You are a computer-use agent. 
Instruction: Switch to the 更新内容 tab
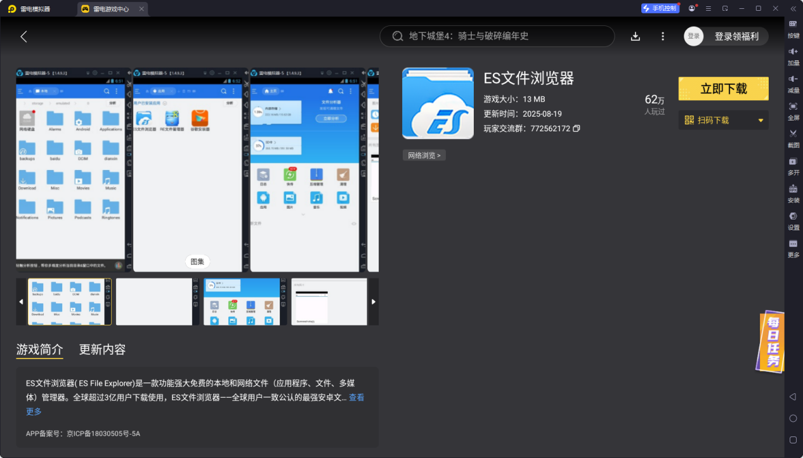tap(102, 350)
